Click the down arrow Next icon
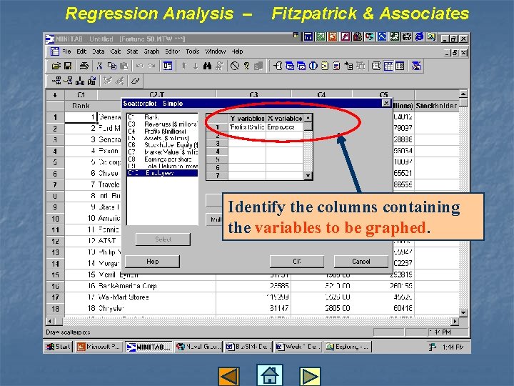This screenshot has width=514, height=386. (x=196, y=66)
